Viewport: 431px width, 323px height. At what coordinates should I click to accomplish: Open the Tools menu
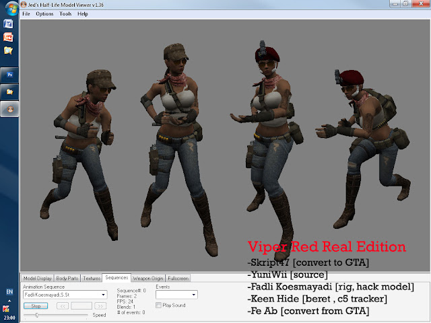(65, 13)
